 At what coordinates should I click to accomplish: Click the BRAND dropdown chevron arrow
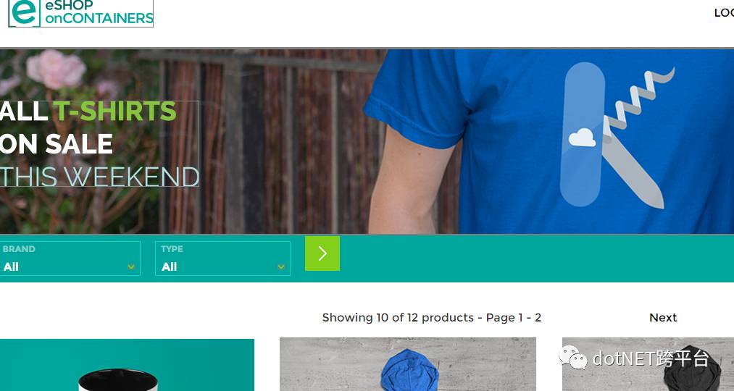[x=131, y=267]
